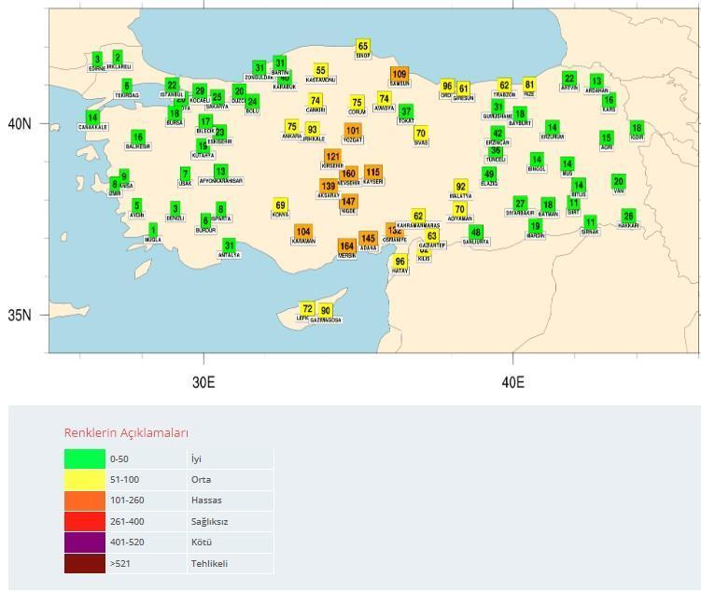Open the Karaman marker with value 104

(x=302, y=232)
